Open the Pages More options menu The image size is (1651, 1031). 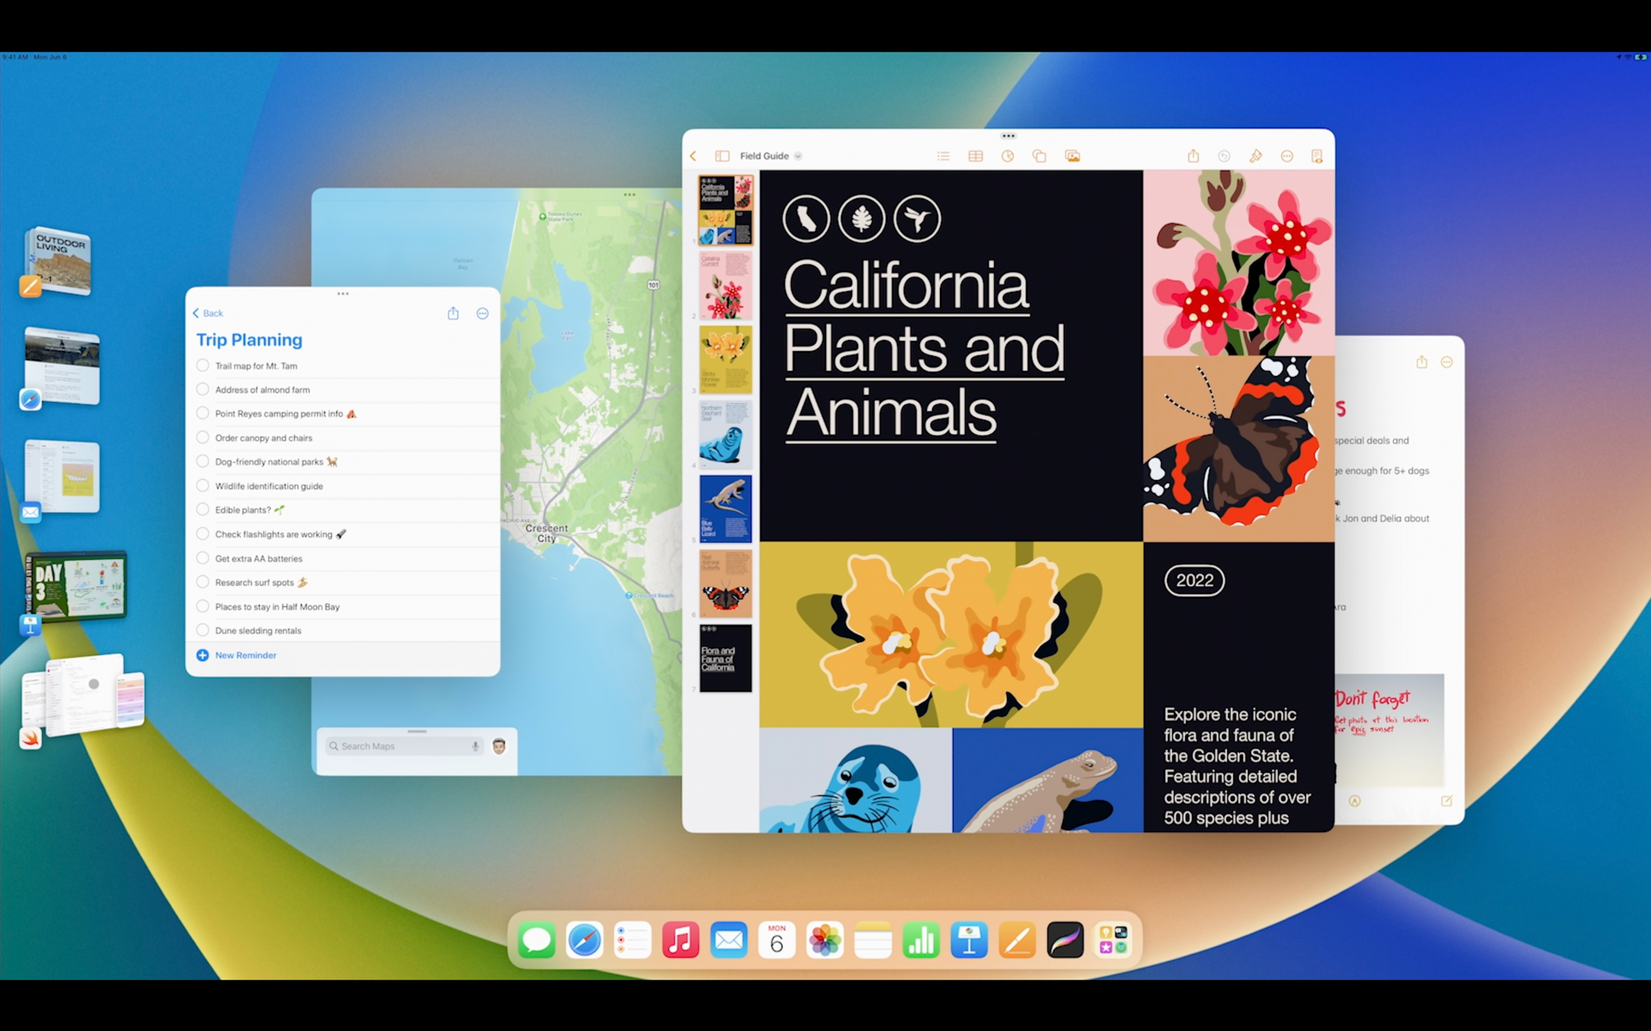point(1287,156)
